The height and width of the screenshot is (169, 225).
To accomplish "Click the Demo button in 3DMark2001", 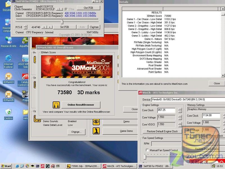I will pos(120,122).
